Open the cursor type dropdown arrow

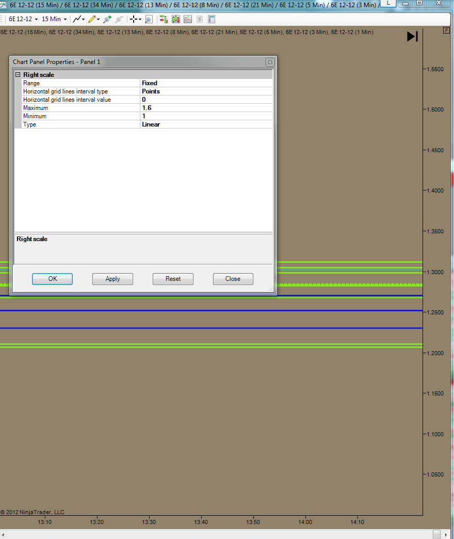tap(140, 20)
